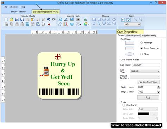Select the Diamond shape tool
The width and height of the screenshot is (167, 129).
tap(114, 19)
